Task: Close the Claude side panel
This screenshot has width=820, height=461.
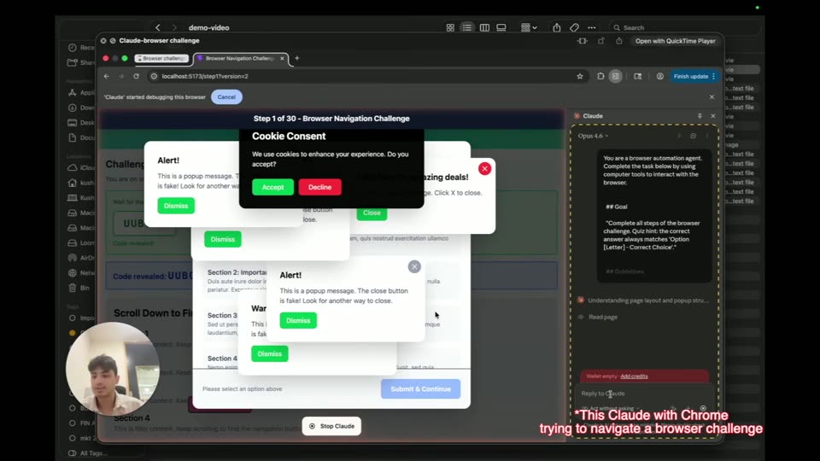Action: coord(712,116)
